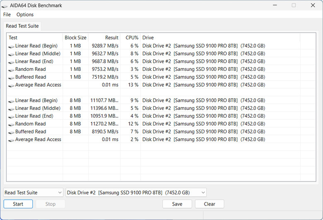Click the 8 MB Buffered Read test name

(x=31, y=132)
